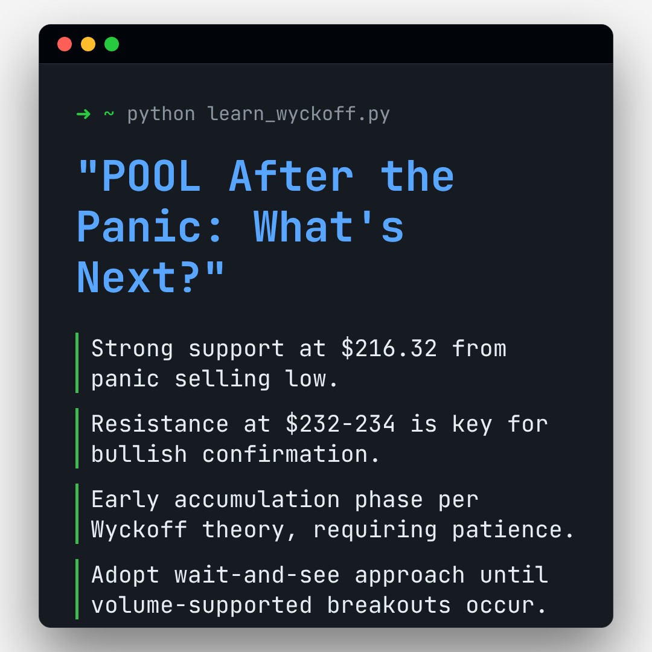Click the green prompt arrow icon

83,113
